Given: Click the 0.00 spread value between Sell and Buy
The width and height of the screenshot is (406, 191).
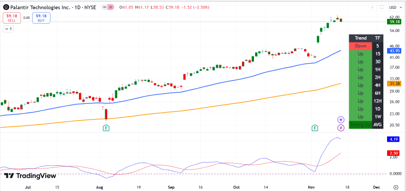Looking at the screenshot, I should (26, 18).
